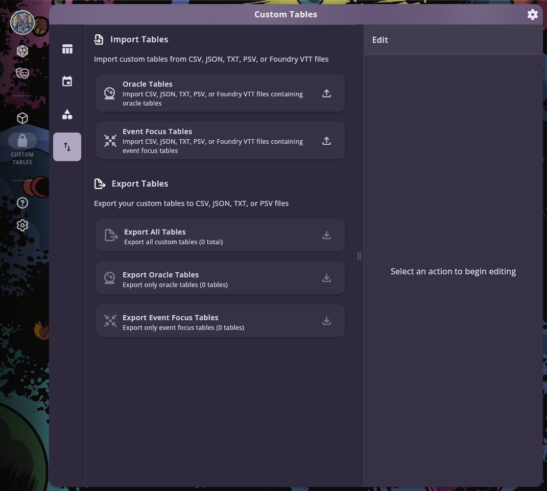
Task: Click the "Import Tables" heading text
Action: tap(139, 39)
